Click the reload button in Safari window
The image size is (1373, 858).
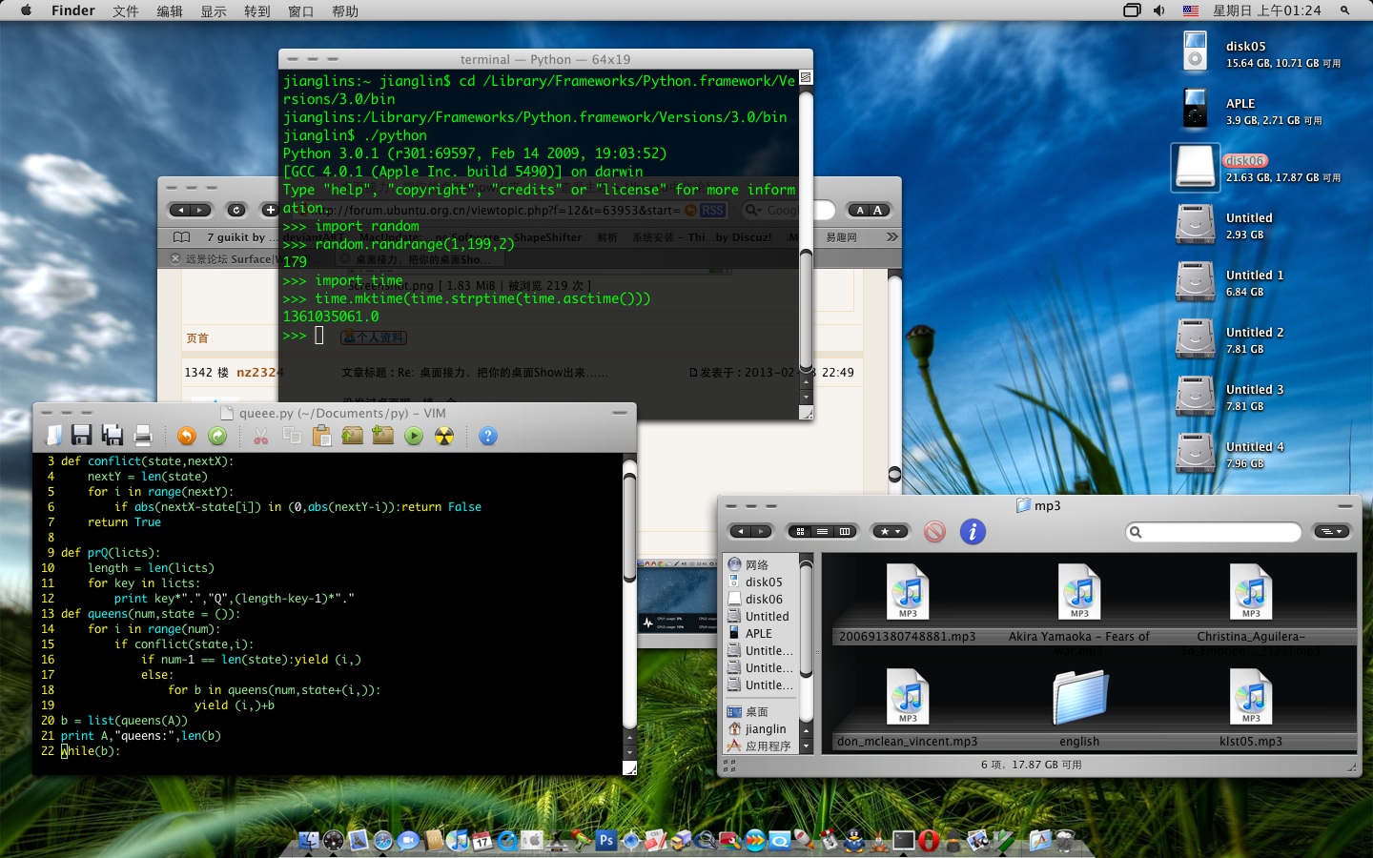click(x=236, y=210)
